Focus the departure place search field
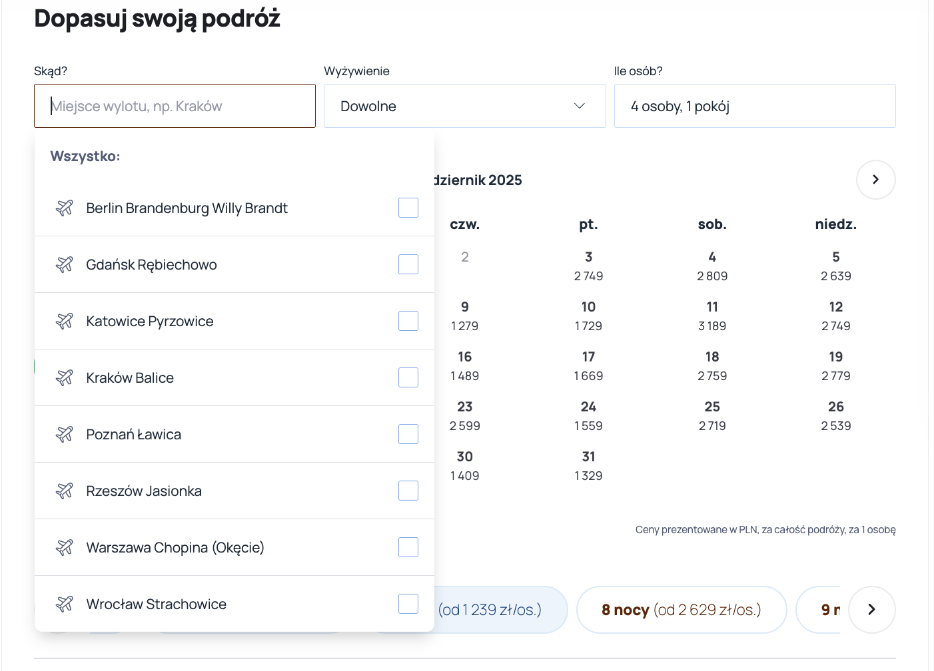Screen dimensions: 934x671 [x=175, y=106]
